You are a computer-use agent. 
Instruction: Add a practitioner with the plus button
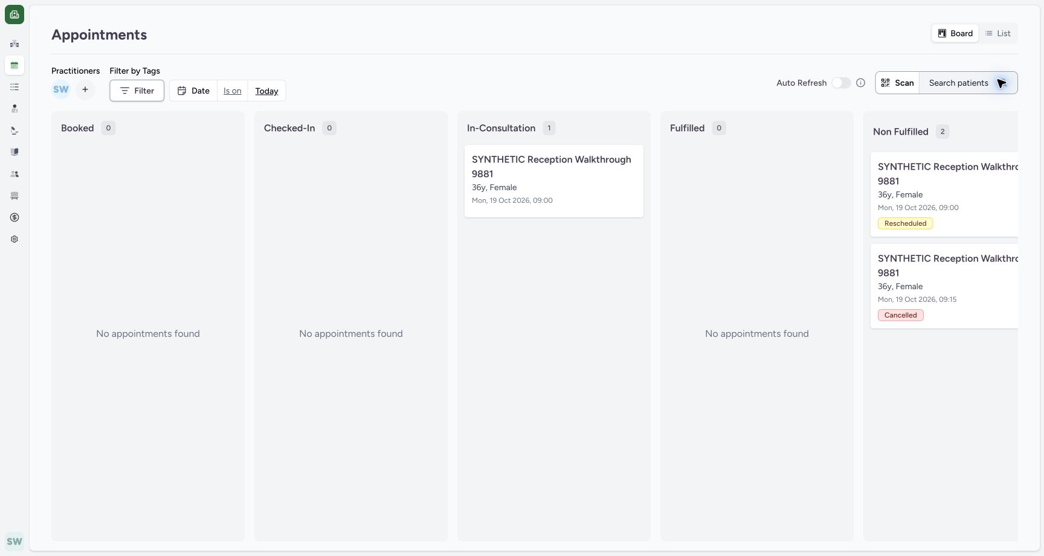pos(85,89)
